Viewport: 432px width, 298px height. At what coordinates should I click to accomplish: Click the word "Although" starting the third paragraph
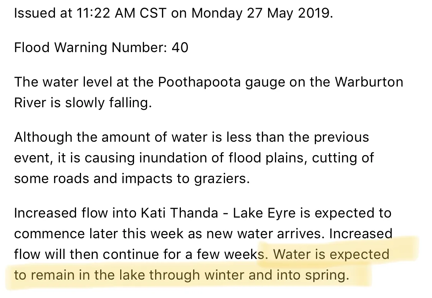(x=43, y=137)
